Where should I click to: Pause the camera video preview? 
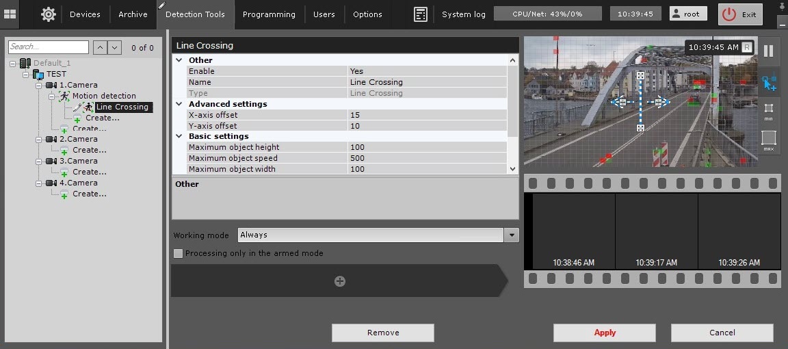click(768, 51)
